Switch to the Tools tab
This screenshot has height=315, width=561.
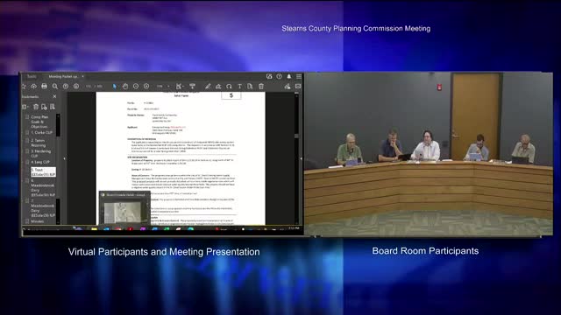[32, 76]
